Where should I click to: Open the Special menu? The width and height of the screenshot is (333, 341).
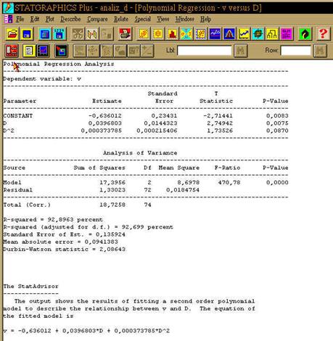point(143,19)
